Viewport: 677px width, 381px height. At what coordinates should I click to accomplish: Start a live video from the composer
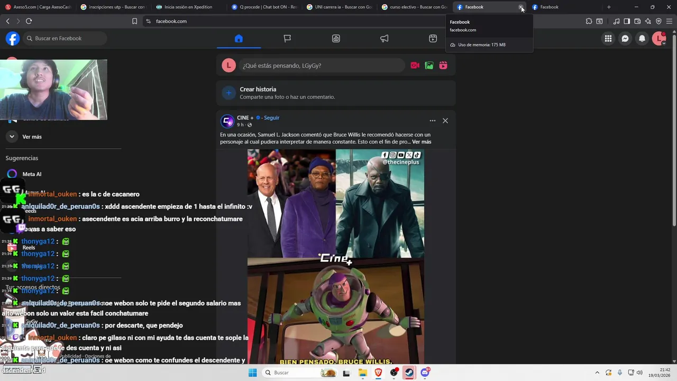(415, 66)
